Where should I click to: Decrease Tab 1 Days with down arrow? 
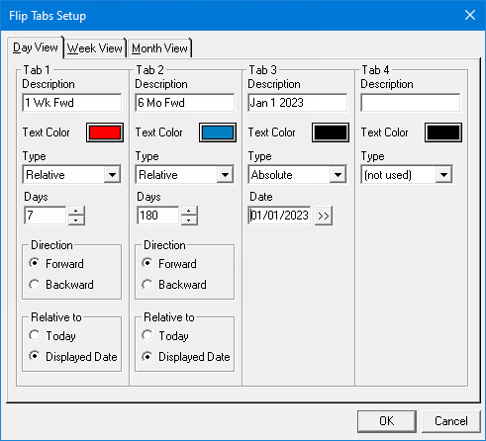click(76, 220)
